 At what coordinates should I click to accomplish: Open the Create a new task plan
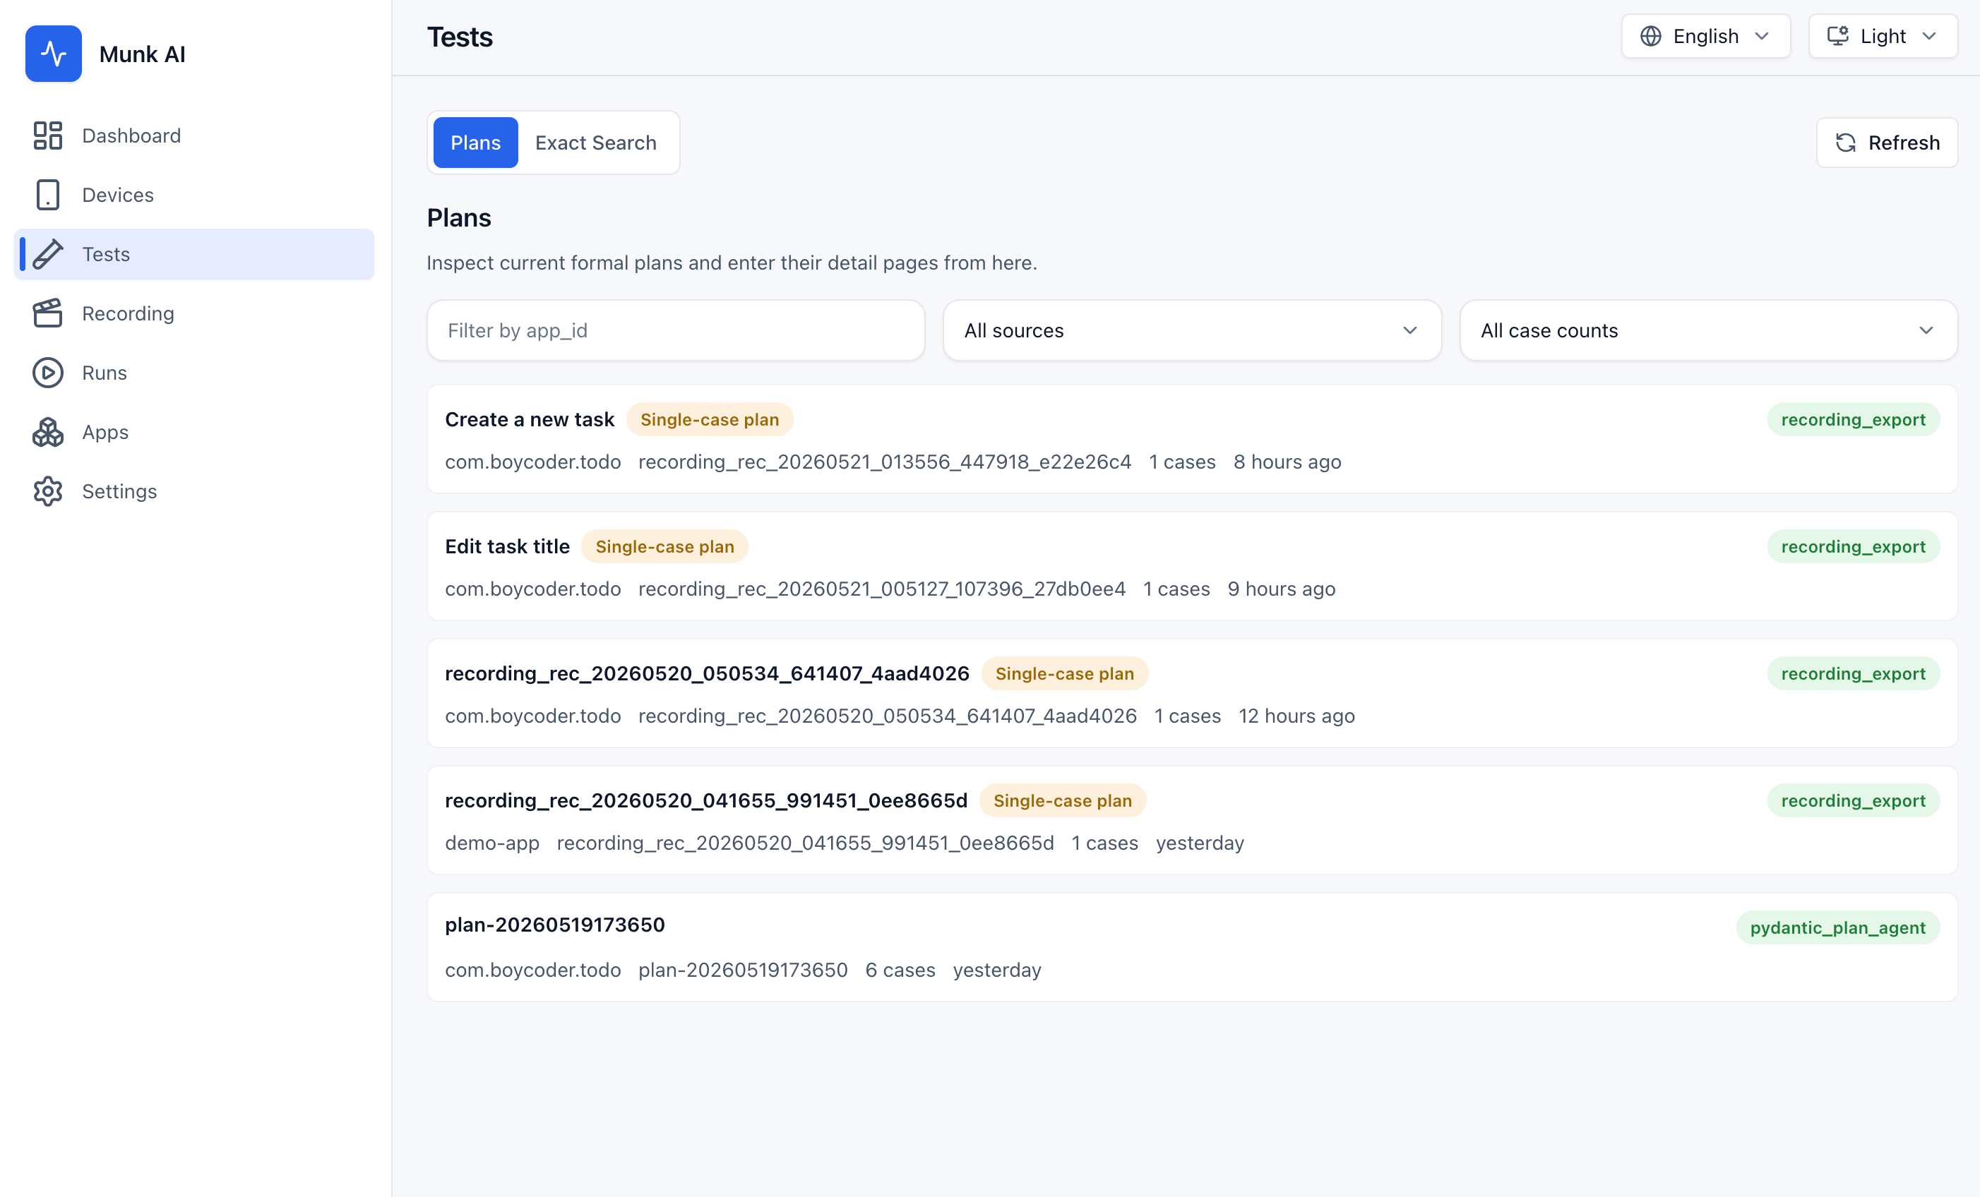[x=530, y=419]
